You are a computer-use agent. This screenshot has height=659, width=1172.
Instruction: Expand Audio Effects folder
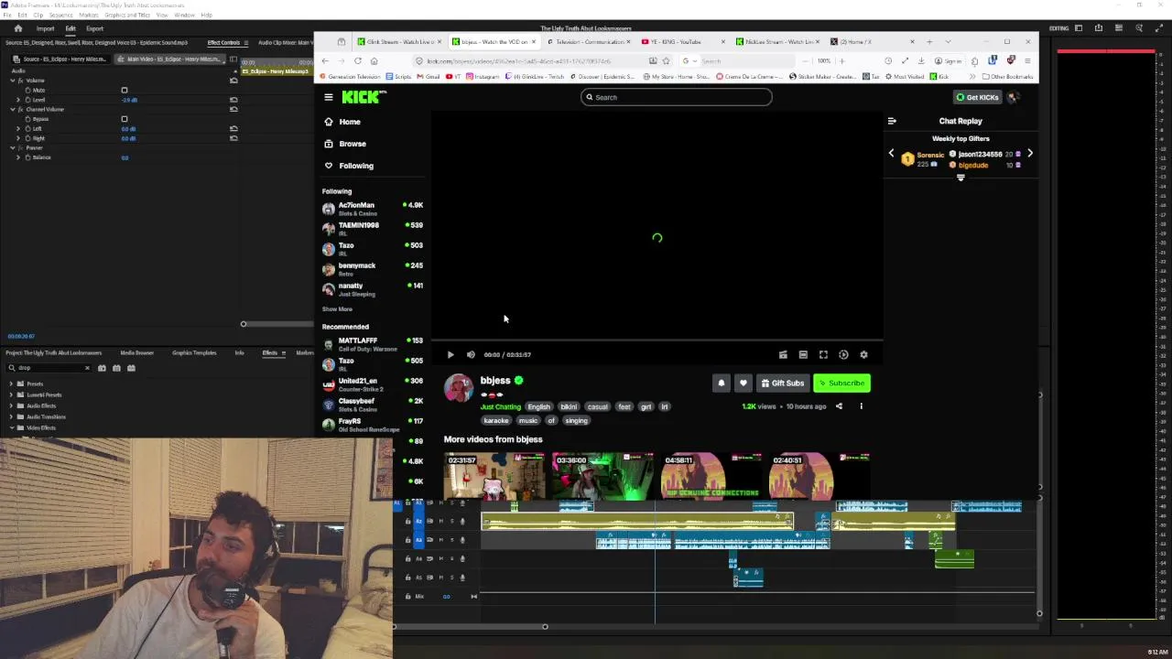tap(11, 406)
